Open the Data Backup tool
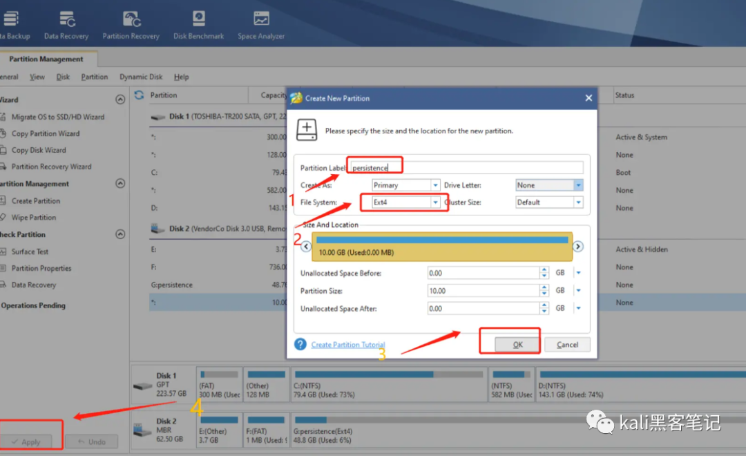This screenshot has width=746, height=456. click(x=15, y=25)
